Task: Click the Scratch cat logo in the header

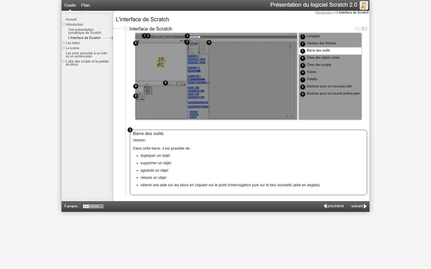Action: (364, 5)
